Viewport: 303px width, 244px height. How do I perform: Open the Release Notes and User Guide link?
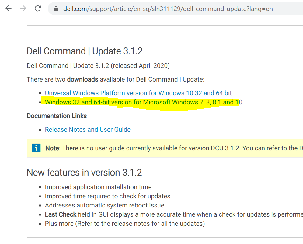tap(88, 130)
